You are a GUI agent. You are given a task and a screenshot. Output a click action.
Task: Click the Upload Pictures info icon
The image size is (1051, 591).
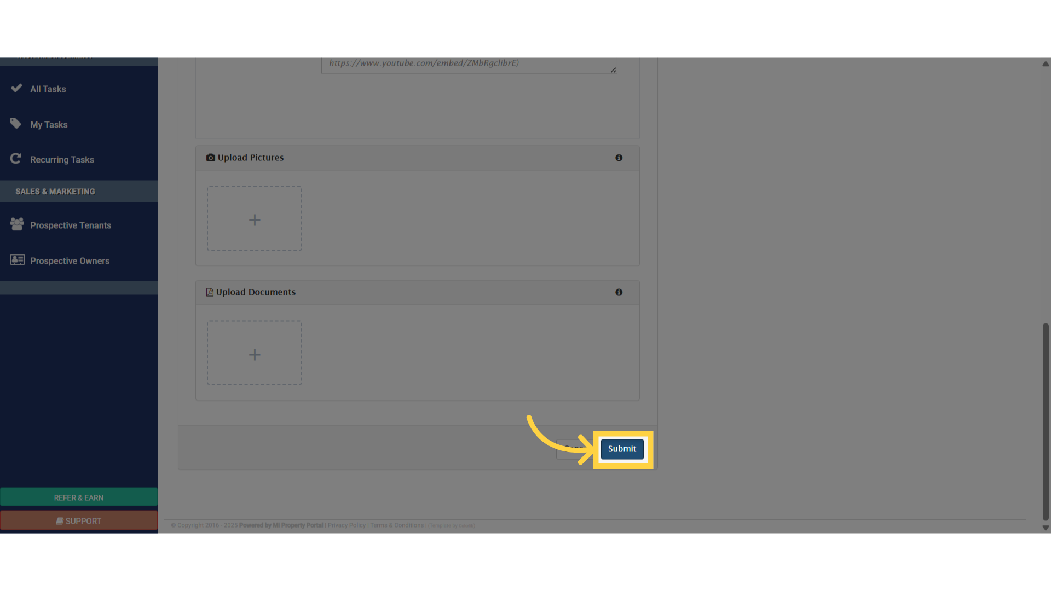pyautogui.click(x=619, y=158)
